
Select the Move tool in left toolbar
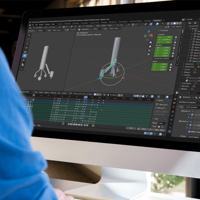pos(28,44)
